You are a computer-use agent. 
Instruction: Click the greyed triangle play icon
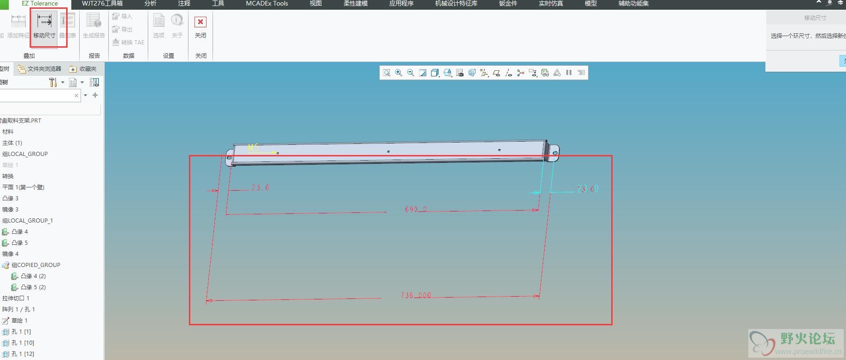click(x=557, y=73)
